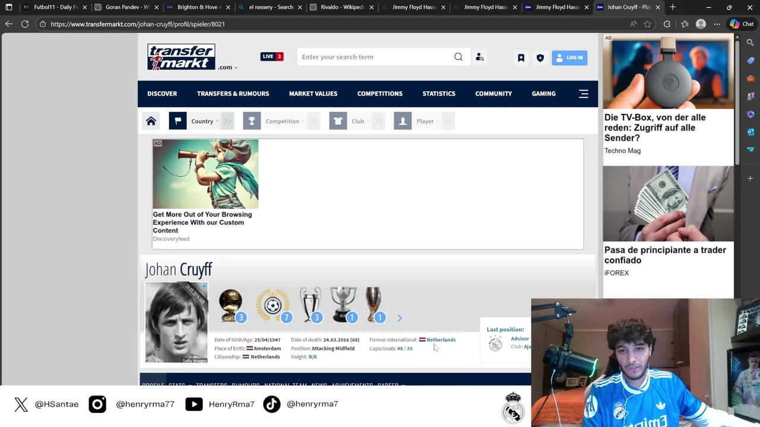This screenshot has width=760, height=427.
Task: Open the Netherlands national team link
Action: pos(441,340)
